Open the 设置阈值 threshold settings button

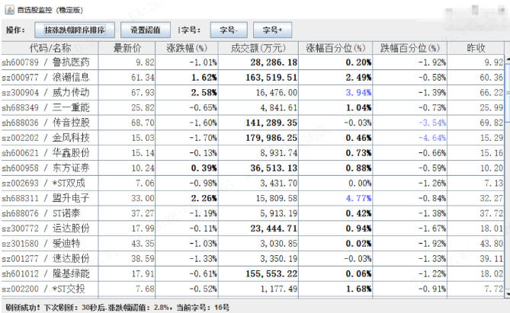(146, 30)
